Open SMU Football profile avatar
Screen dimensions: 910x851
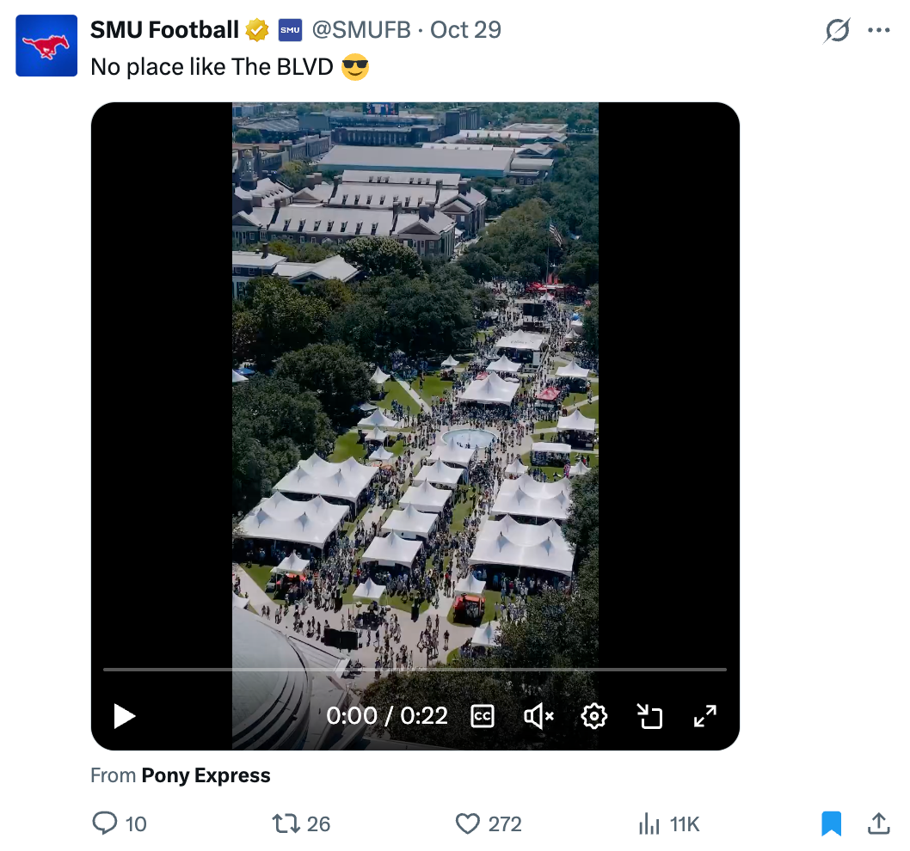[x=46, y=46]
